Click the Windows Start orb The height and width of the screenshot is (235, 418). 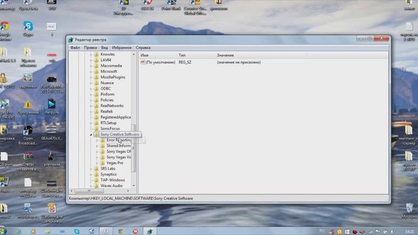tap(3, 230)
